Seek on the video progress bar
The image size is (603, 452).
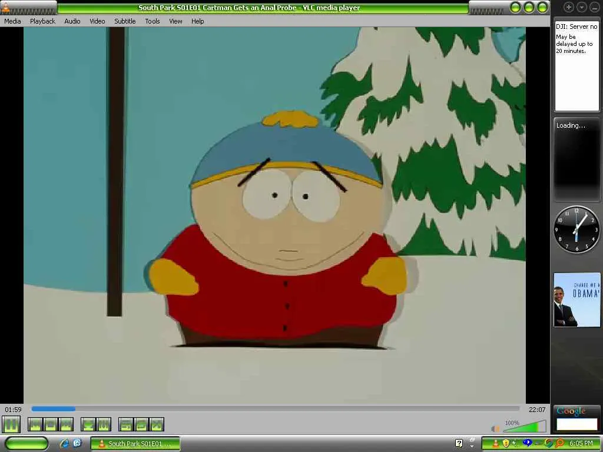(276, 409)
